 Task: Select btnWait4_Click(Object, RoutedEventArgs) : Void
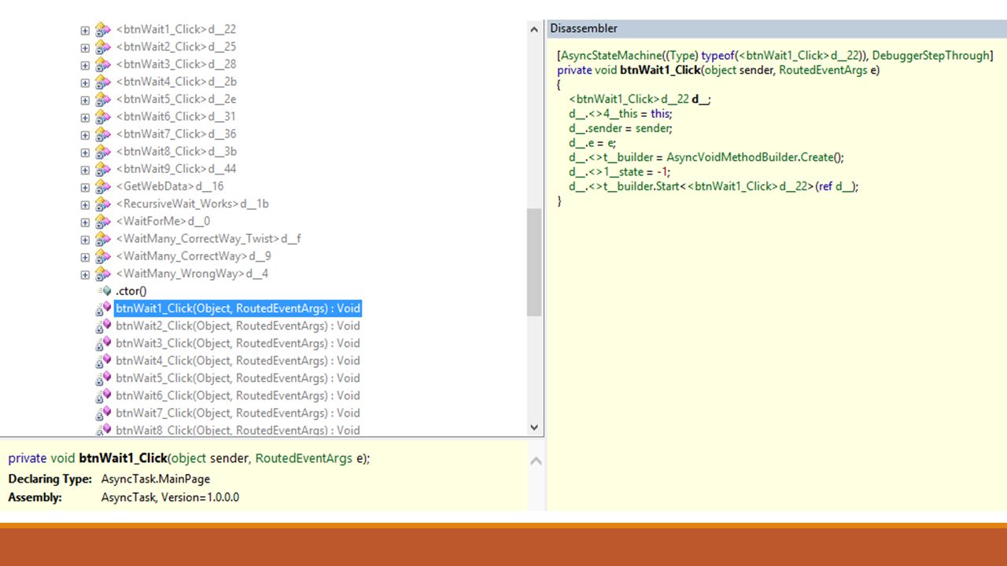(238, 361)
